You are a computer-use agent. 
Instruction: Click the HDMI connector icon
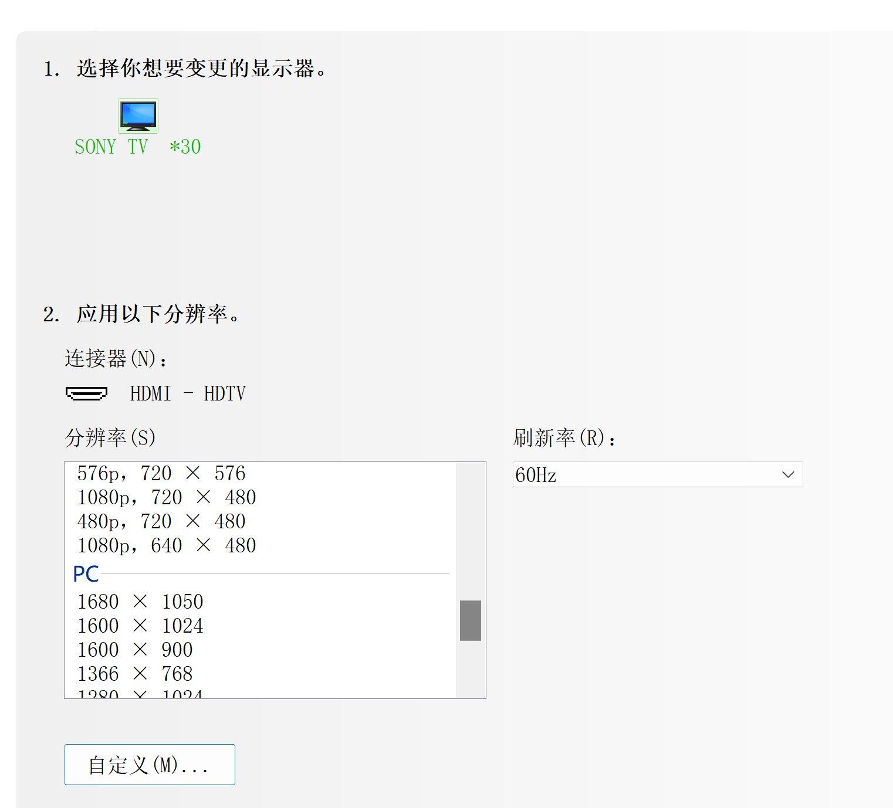coord(86,393)
